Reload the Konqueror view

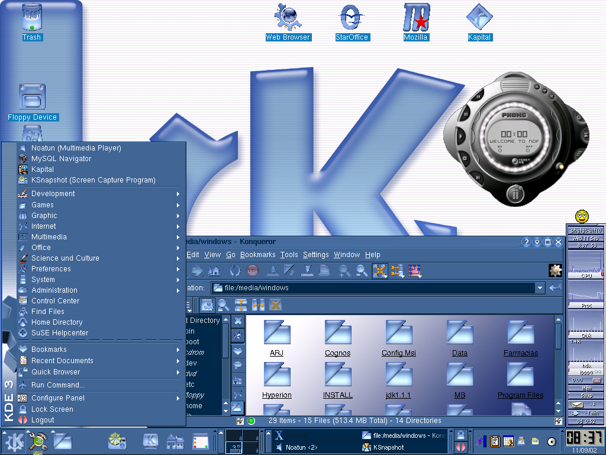pyautogui.click(x=235, y=270)
